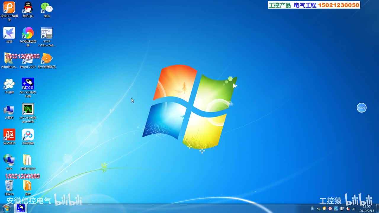Select the Administrator folder icon

coord(9,60)
